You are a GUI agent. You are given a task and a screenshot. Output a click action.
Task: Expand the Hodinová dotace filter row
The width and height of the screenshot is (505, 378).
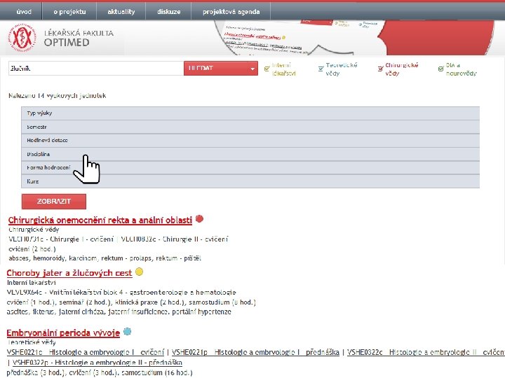pyautogui.click(x=250, y=141)
